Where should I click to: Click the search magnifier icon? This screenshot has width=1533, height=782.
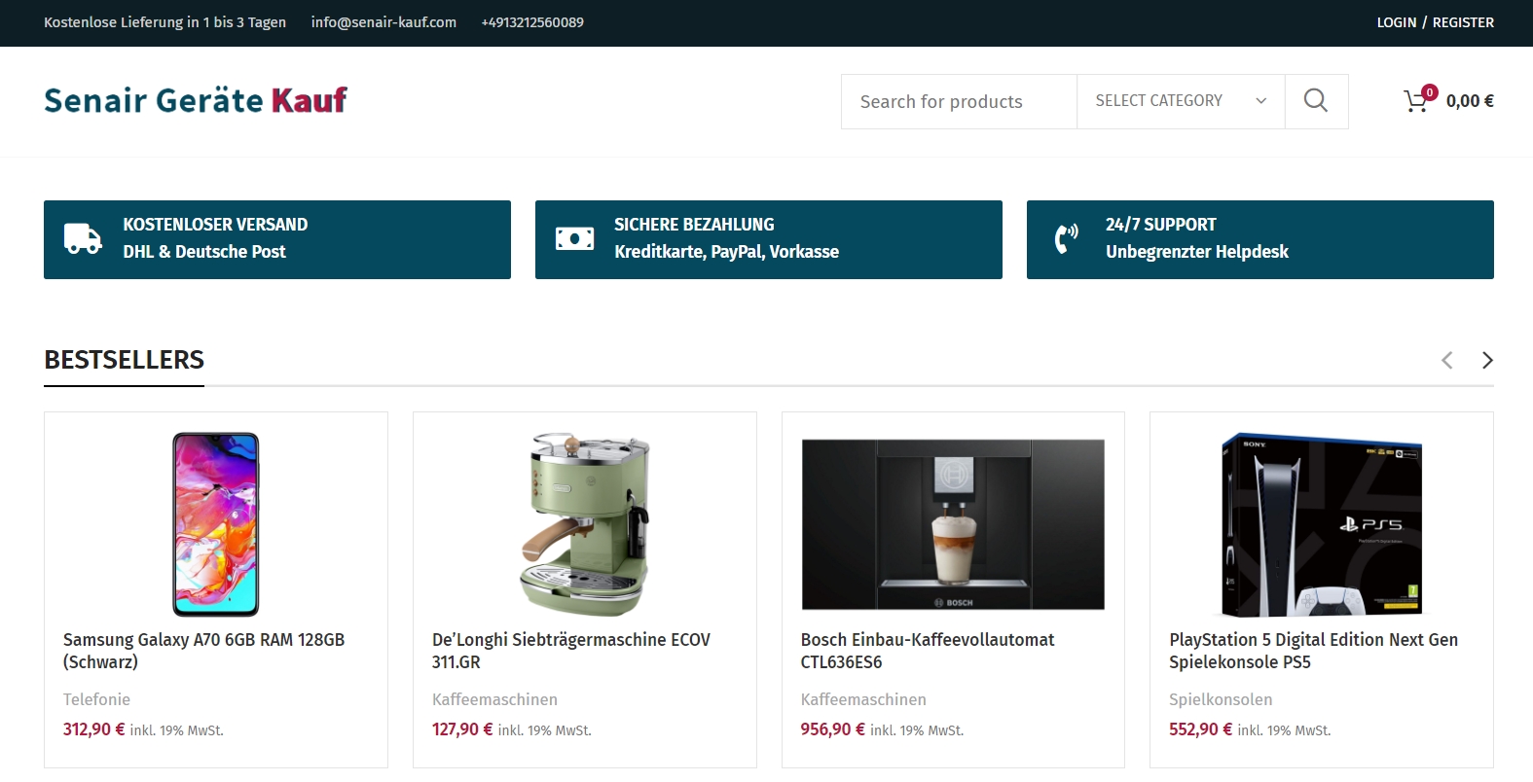1316,101
